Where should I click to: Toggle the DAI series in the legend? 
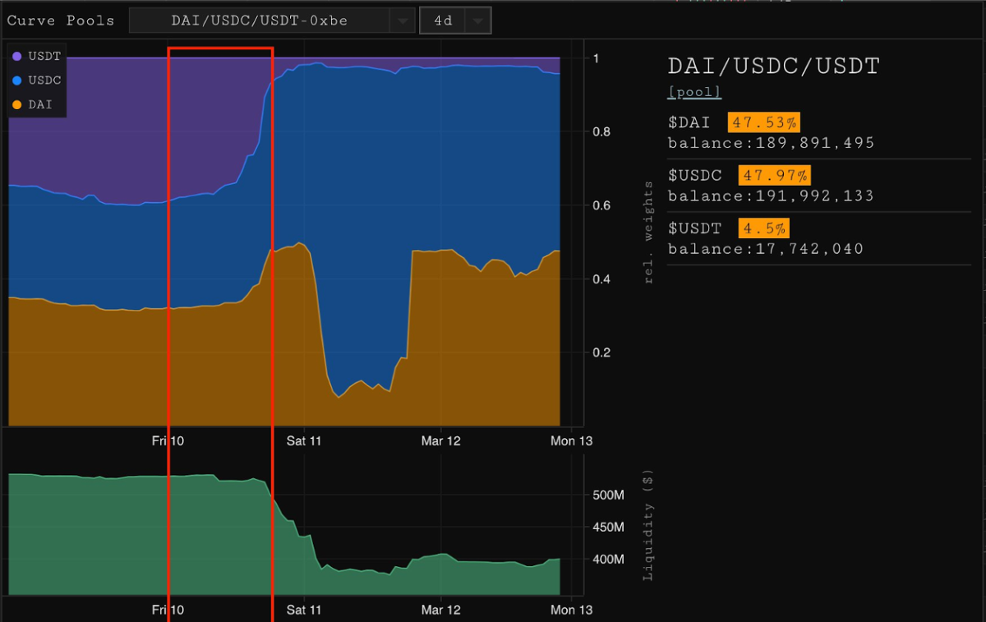[33, 104]
